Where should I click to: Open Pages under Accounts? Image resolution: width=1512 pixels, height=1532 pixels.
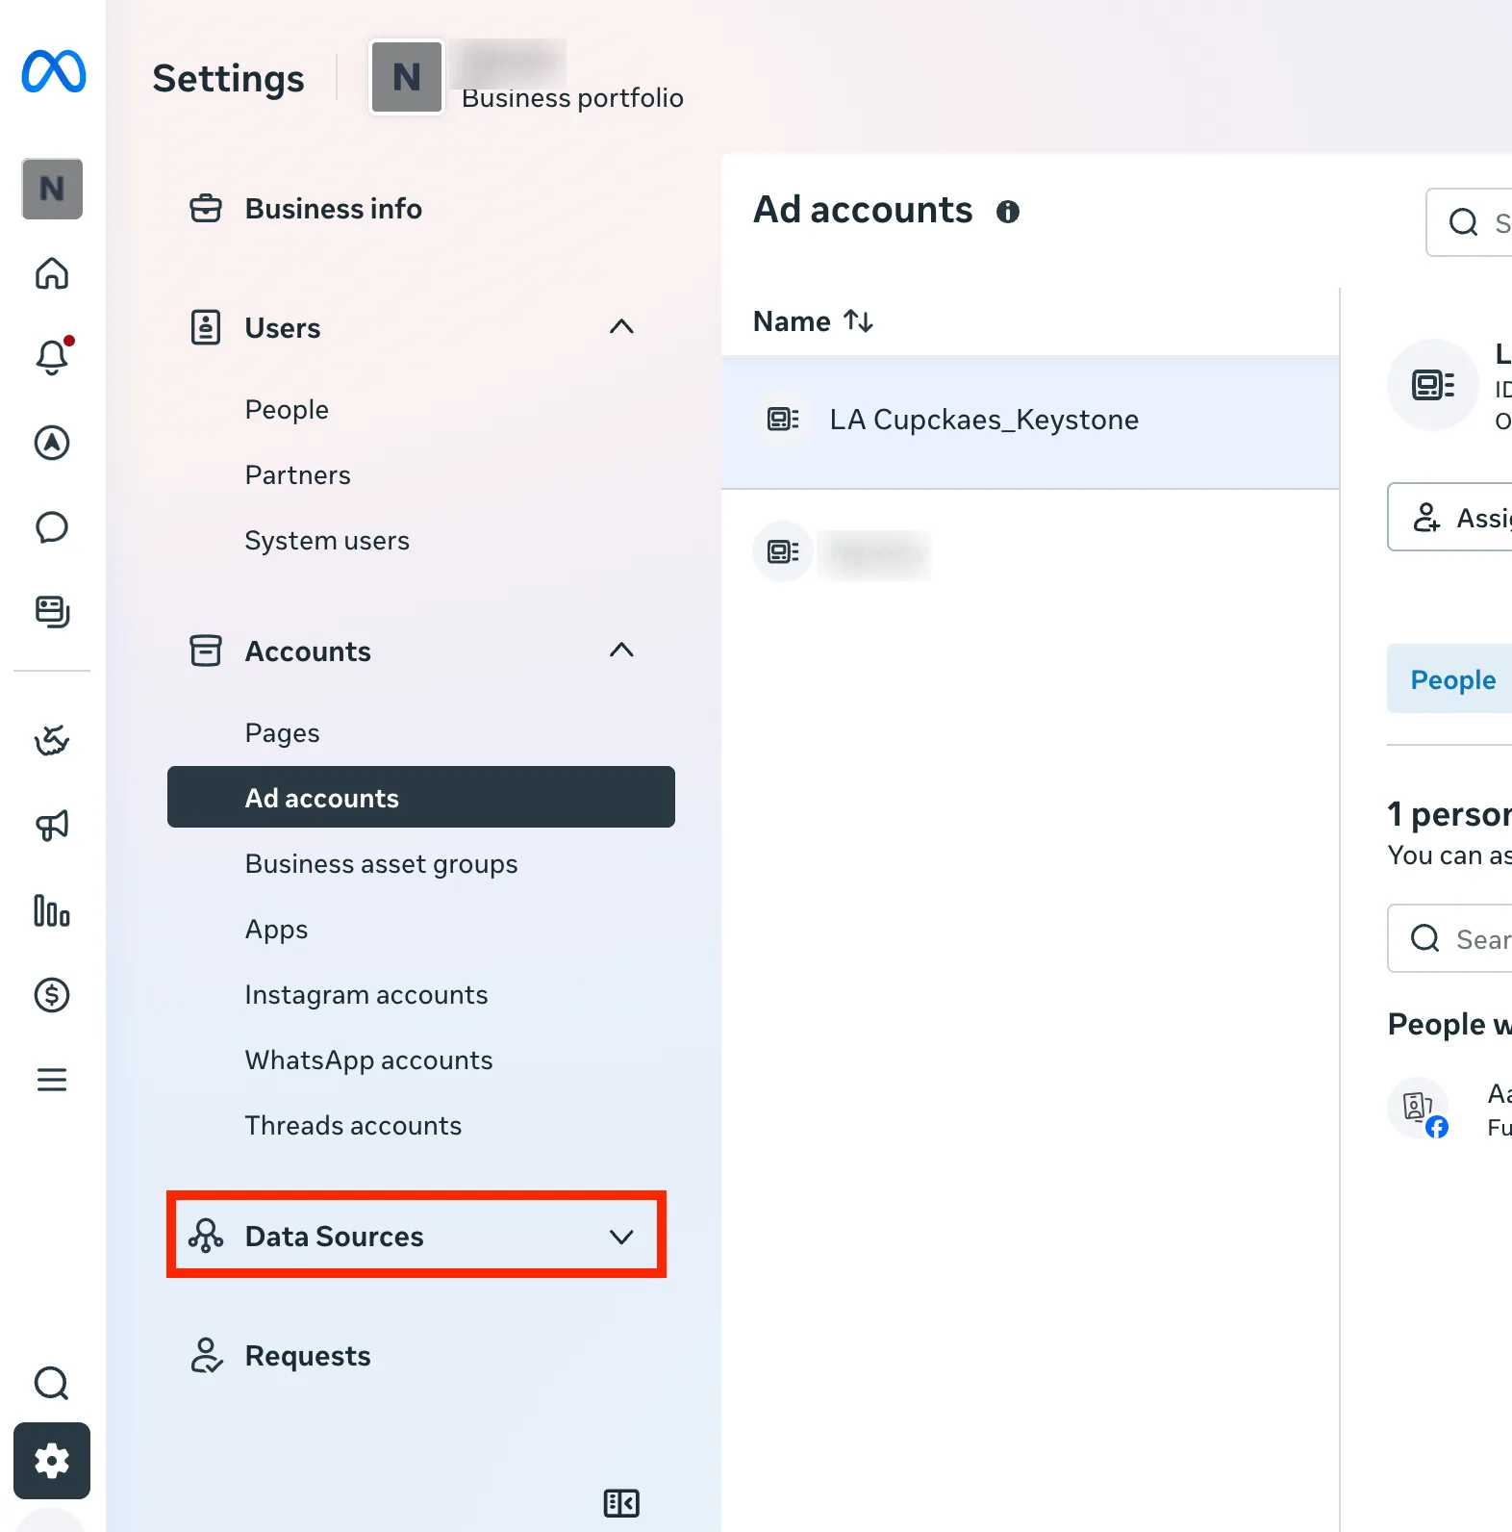pyautogui.click(x=282, y=733)
